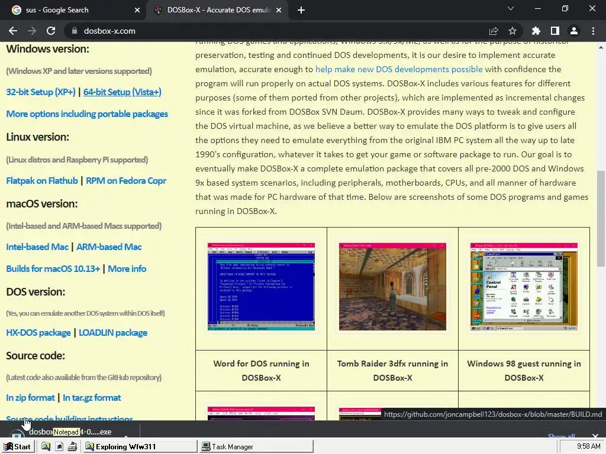Viewport: 606px width, 454px height.
Task: Open the tab search chevron
Action: [511, 8]
